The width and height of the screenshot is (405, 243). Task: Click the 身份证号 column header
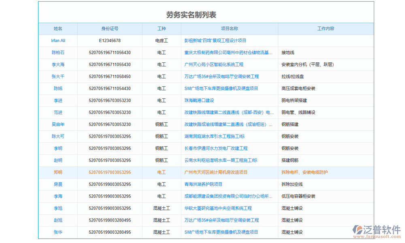click(x=110, y=29)
